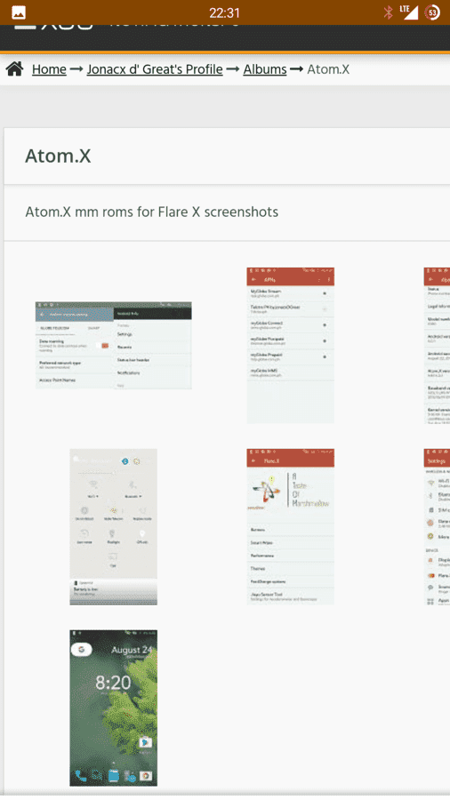Tap the battery percentage circle icon

tap(432, 12)
